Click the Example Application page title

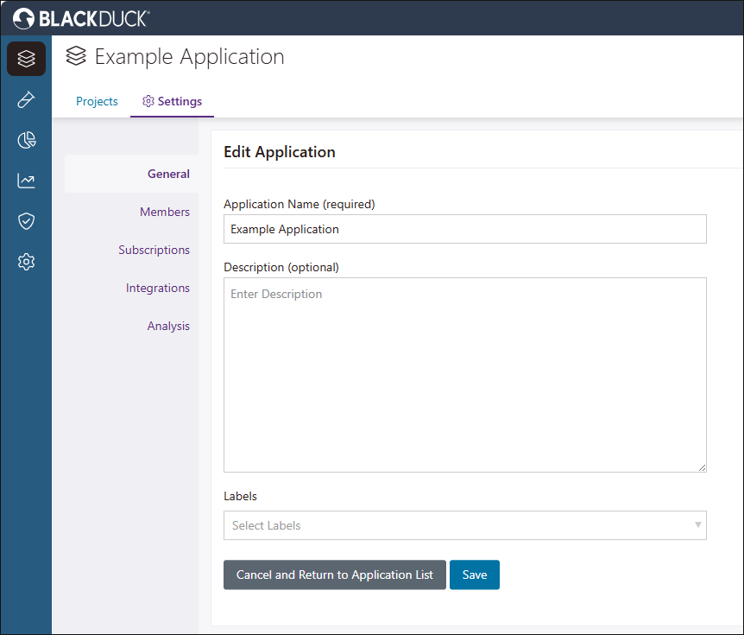189,56
